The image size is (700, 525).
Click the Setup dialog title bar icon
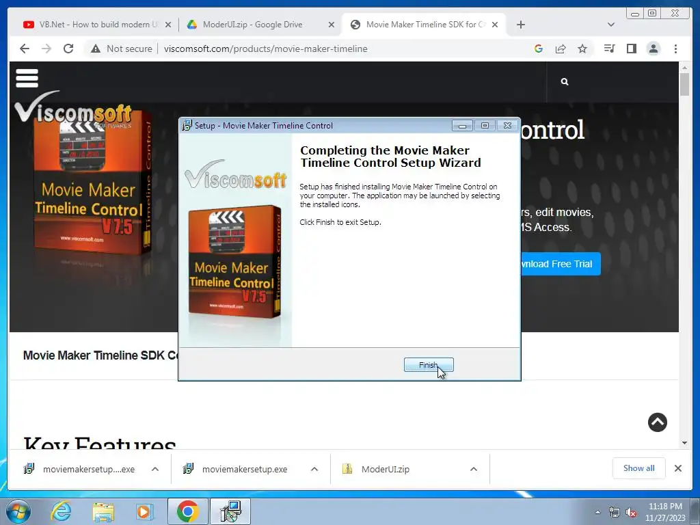(187, 126)
